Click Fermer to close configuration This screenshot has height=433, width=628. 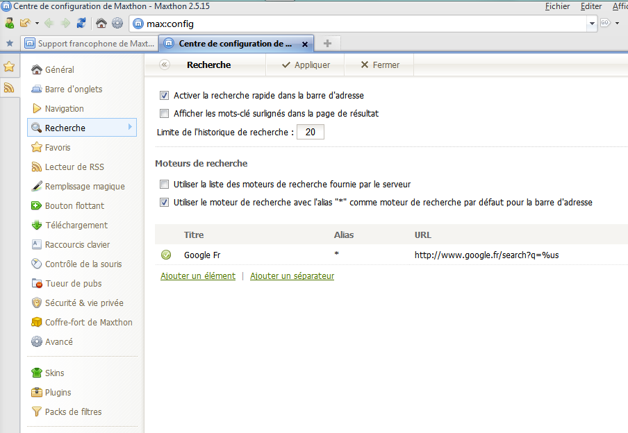coord(380,65)
